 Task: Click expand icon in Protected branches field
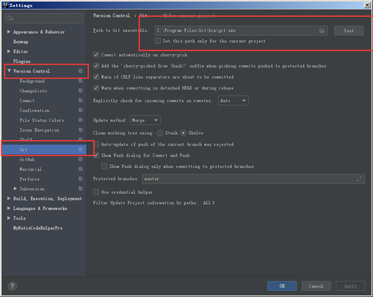coord(359,179)
